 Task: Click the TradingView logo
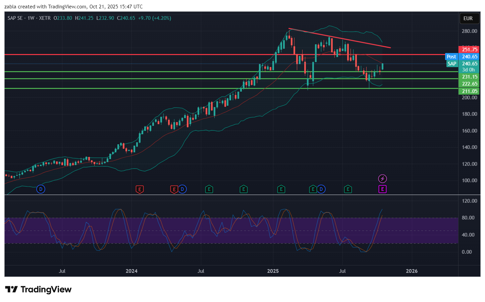click(x=38, y=289)
